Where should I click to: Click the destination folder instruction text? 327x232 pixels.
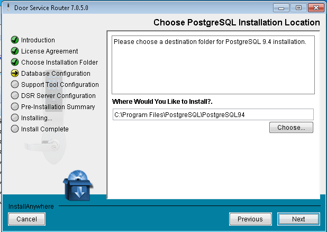[x=210, y=42]
